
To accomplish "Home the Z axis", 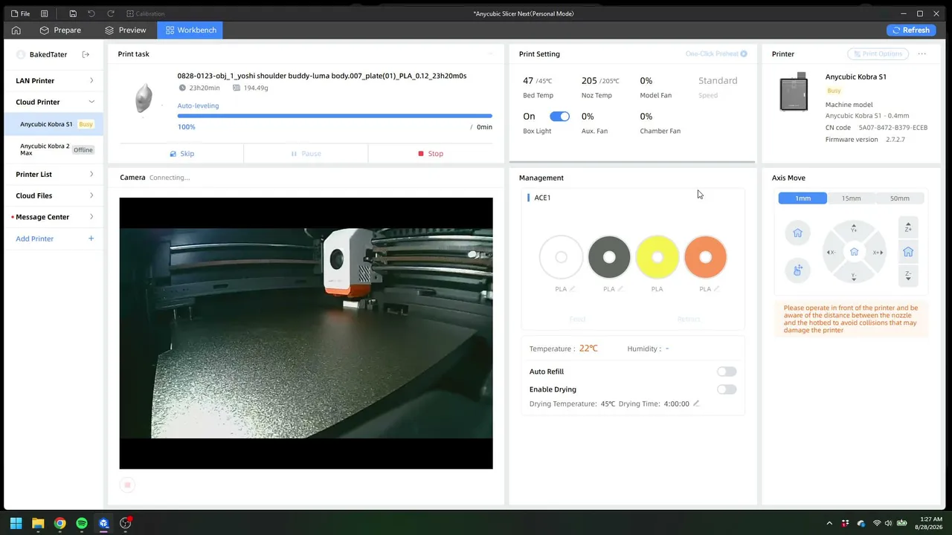I will coord(908,252).
